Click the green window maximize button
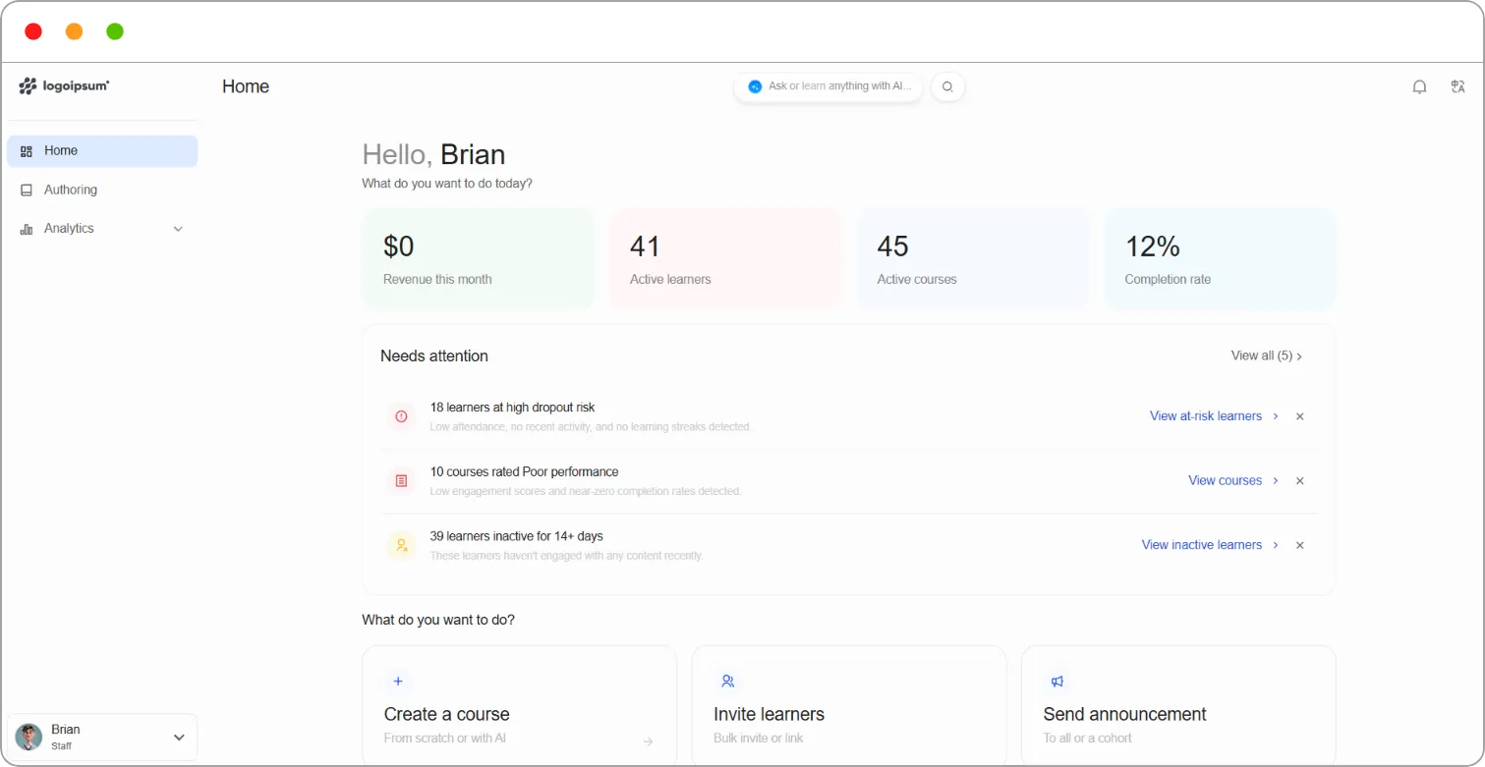 (x=115, y=31)
